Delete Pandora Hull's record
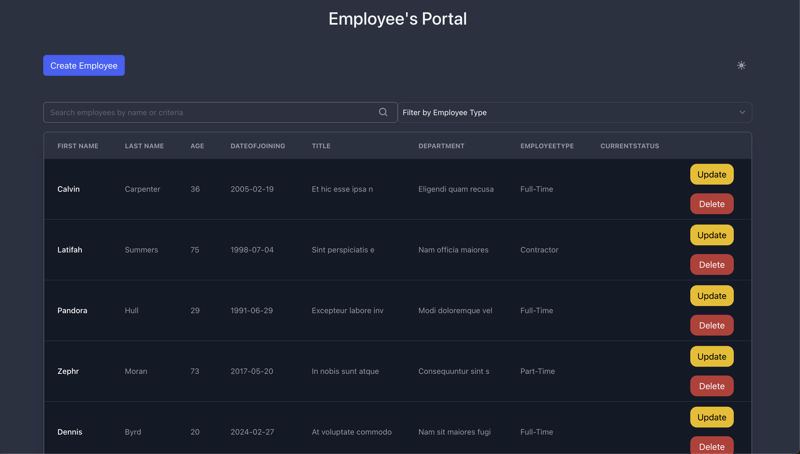800x454 pixels. [x=712, y=325]
